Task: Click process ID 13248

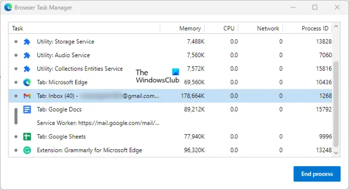Action: (324, 150)
